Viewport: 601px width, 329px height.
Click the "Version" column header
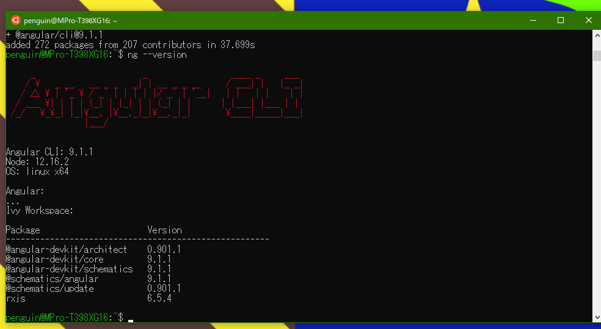pos(164,230)
